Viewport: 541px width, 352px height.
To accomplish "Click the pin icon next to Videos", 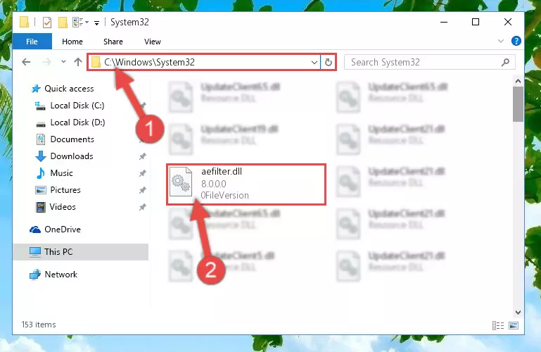I will coord(143,207).
